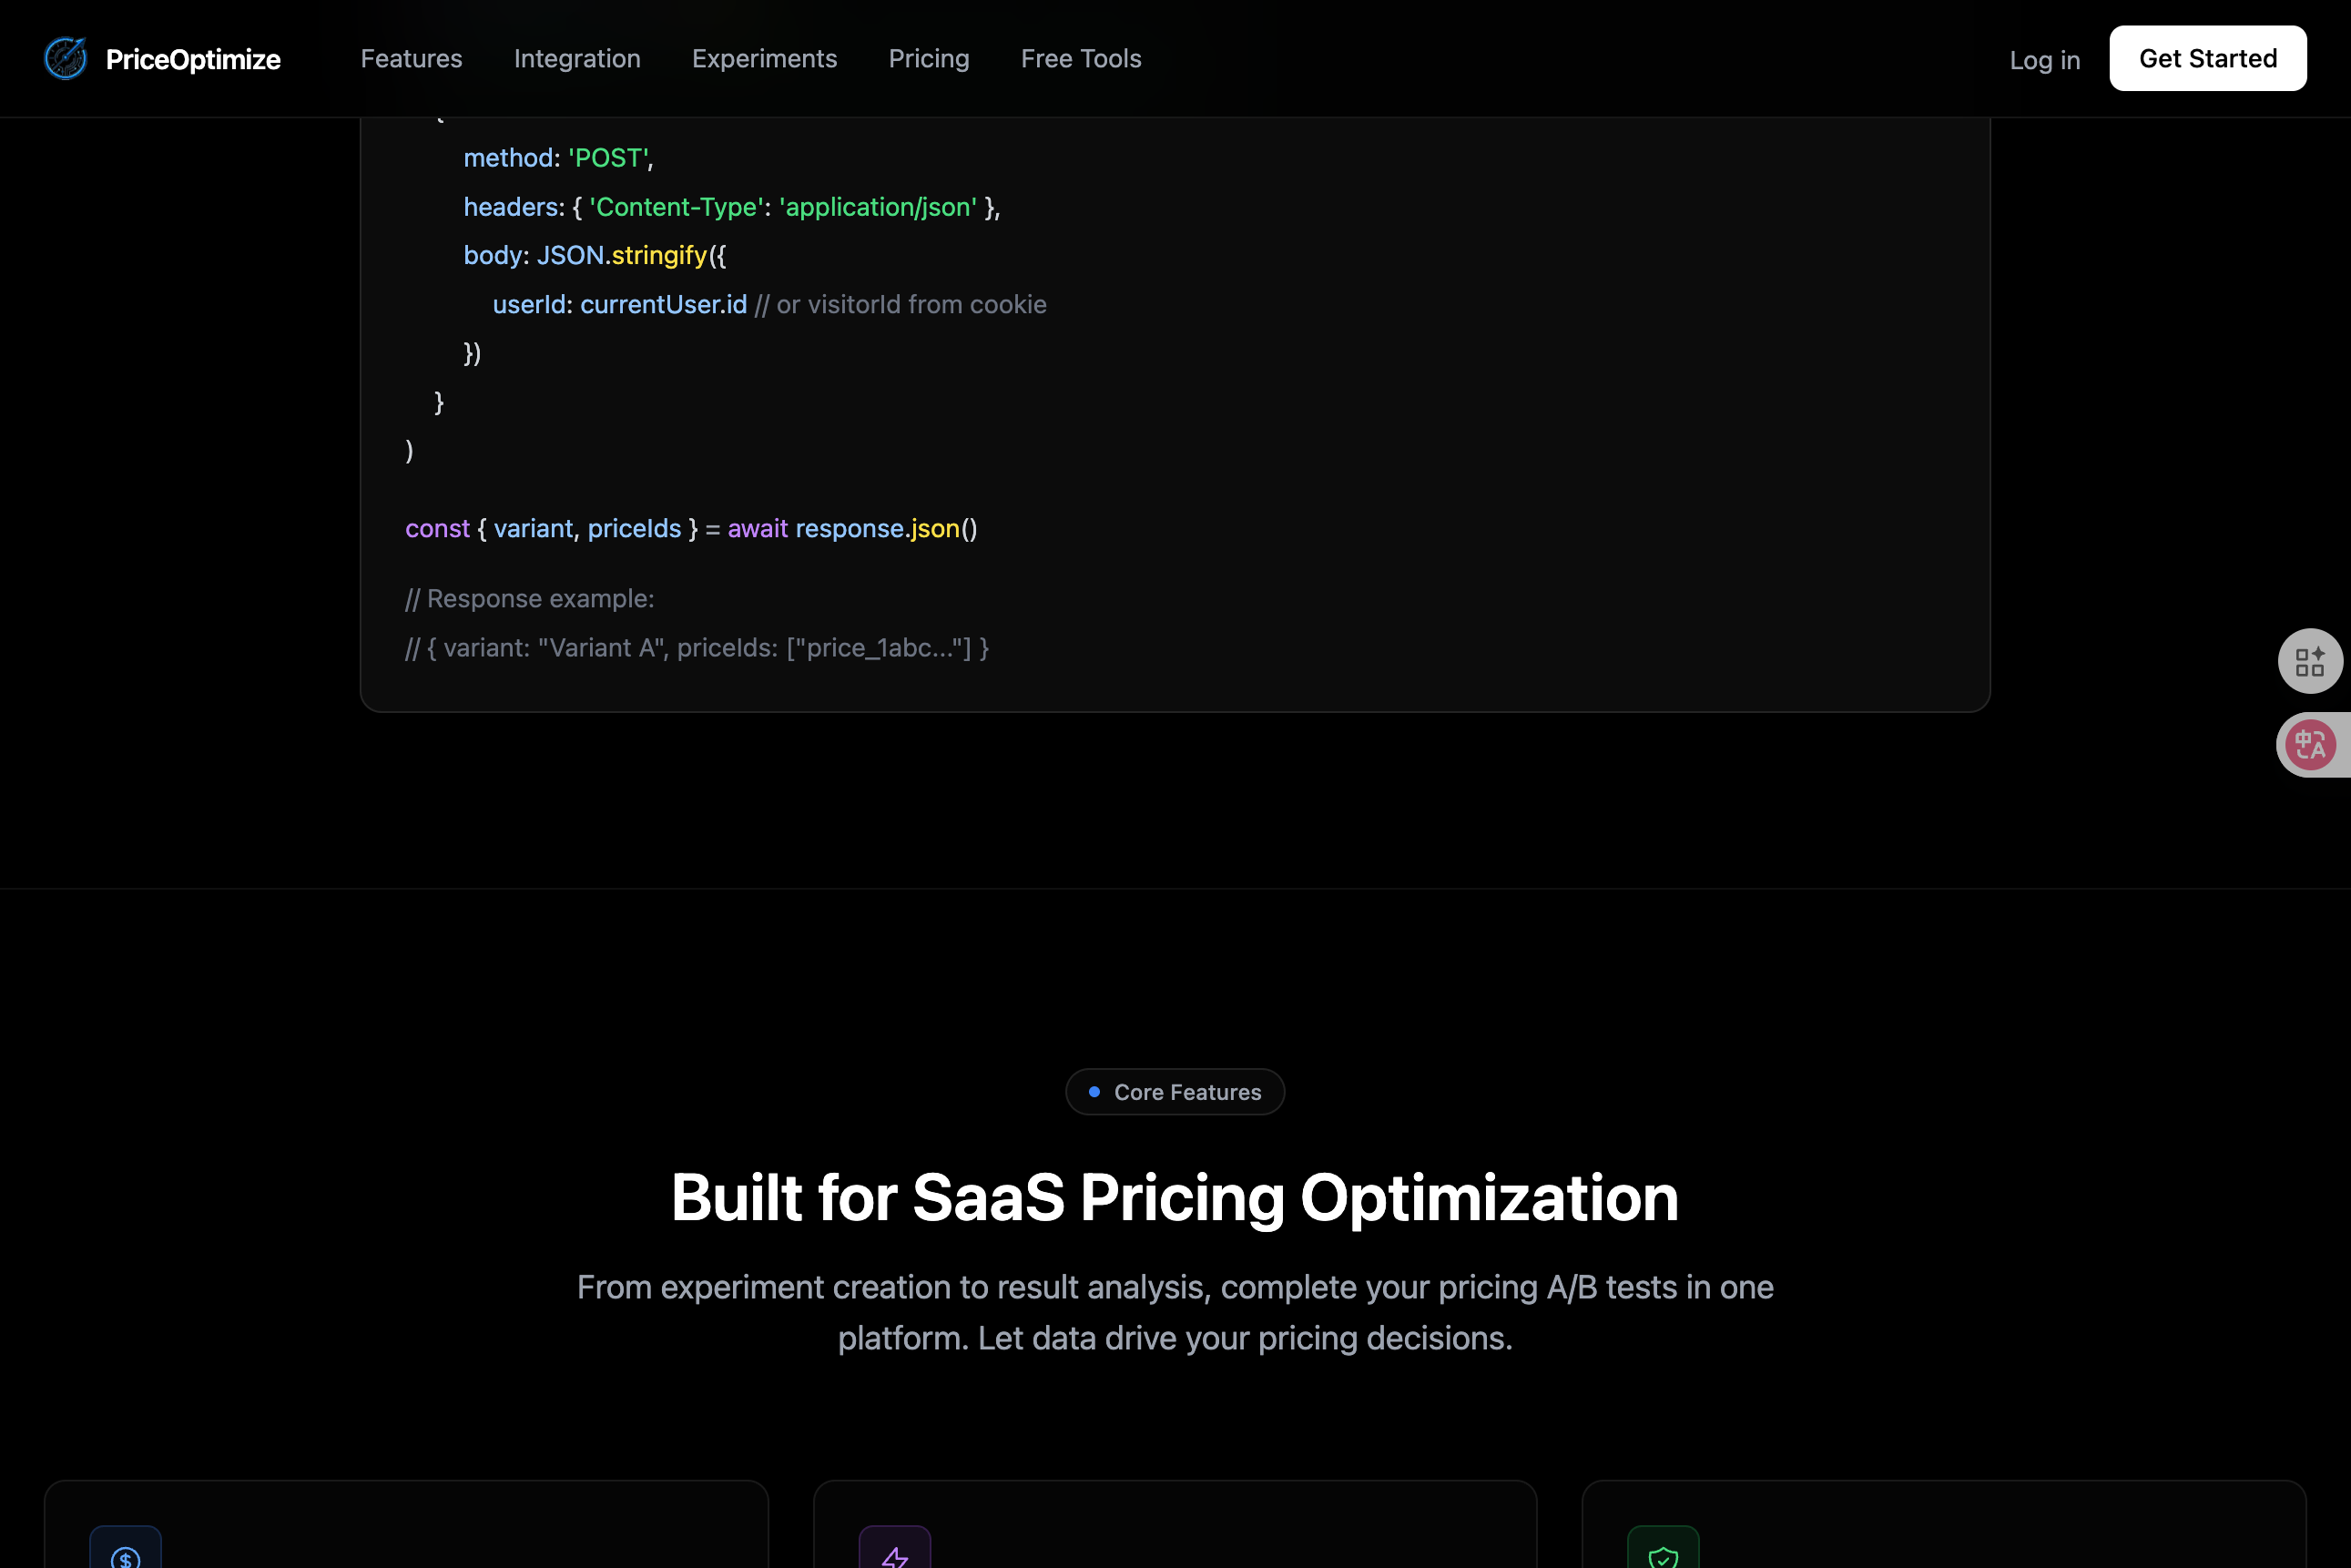Open the floating grid sparkle widget

click(x=2309, y=661)
